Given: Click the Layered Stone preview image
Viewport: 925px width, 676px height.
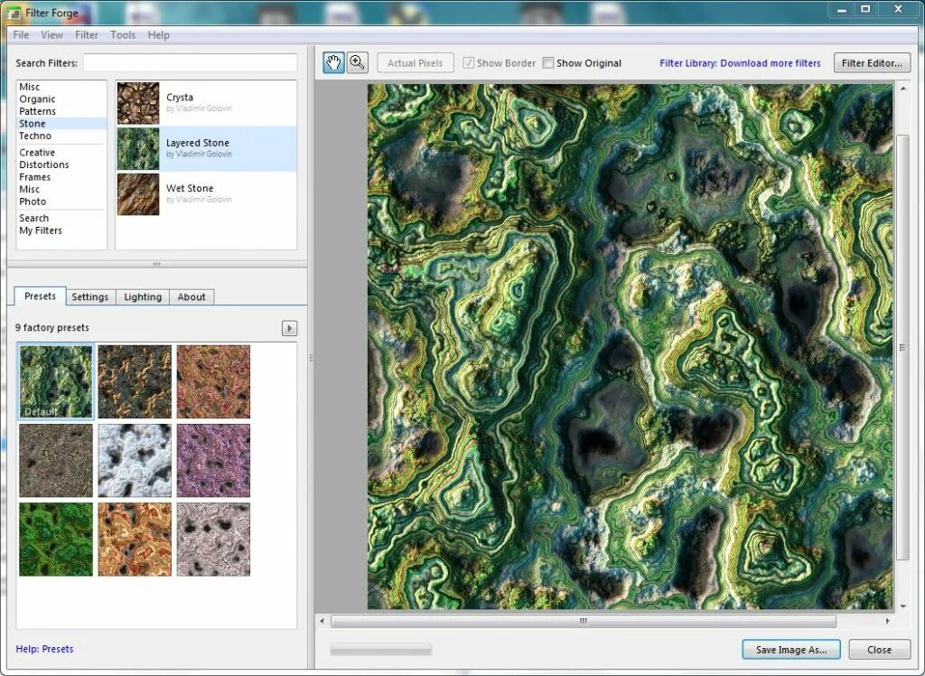Looking at the screenshot, I should point(630,346).
